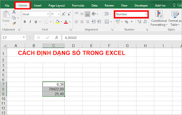
Task: Toggle Underline formatting
Action: [36, 22]
